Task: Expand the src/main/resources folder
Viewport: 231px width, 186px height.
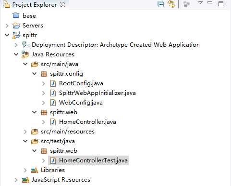Action: pyautogui.click(x=25, y=132)
